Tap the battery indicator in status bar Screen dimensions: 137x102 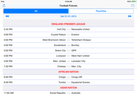[x=133, y=1]
